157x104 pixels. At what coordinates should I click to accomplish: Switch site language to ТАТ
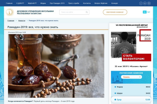click(149, 12)
